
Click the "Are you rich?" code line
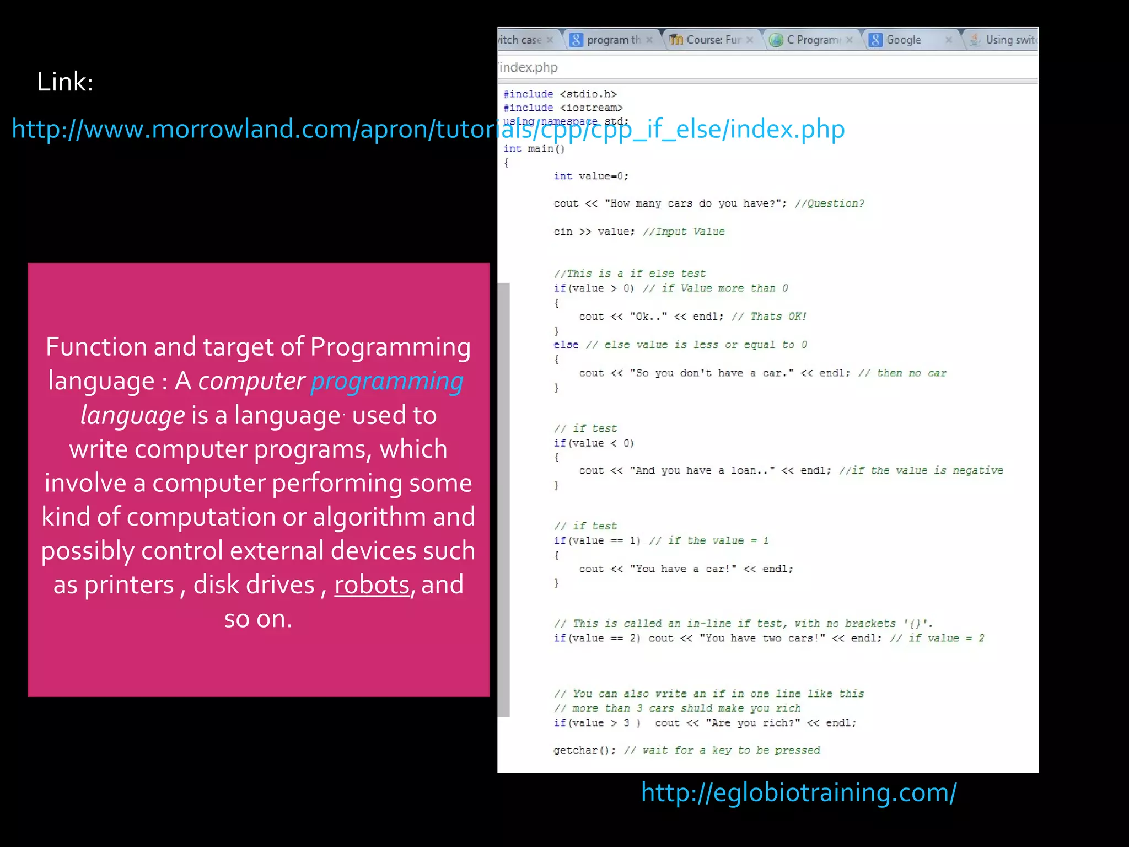click(x=705, y=723)
